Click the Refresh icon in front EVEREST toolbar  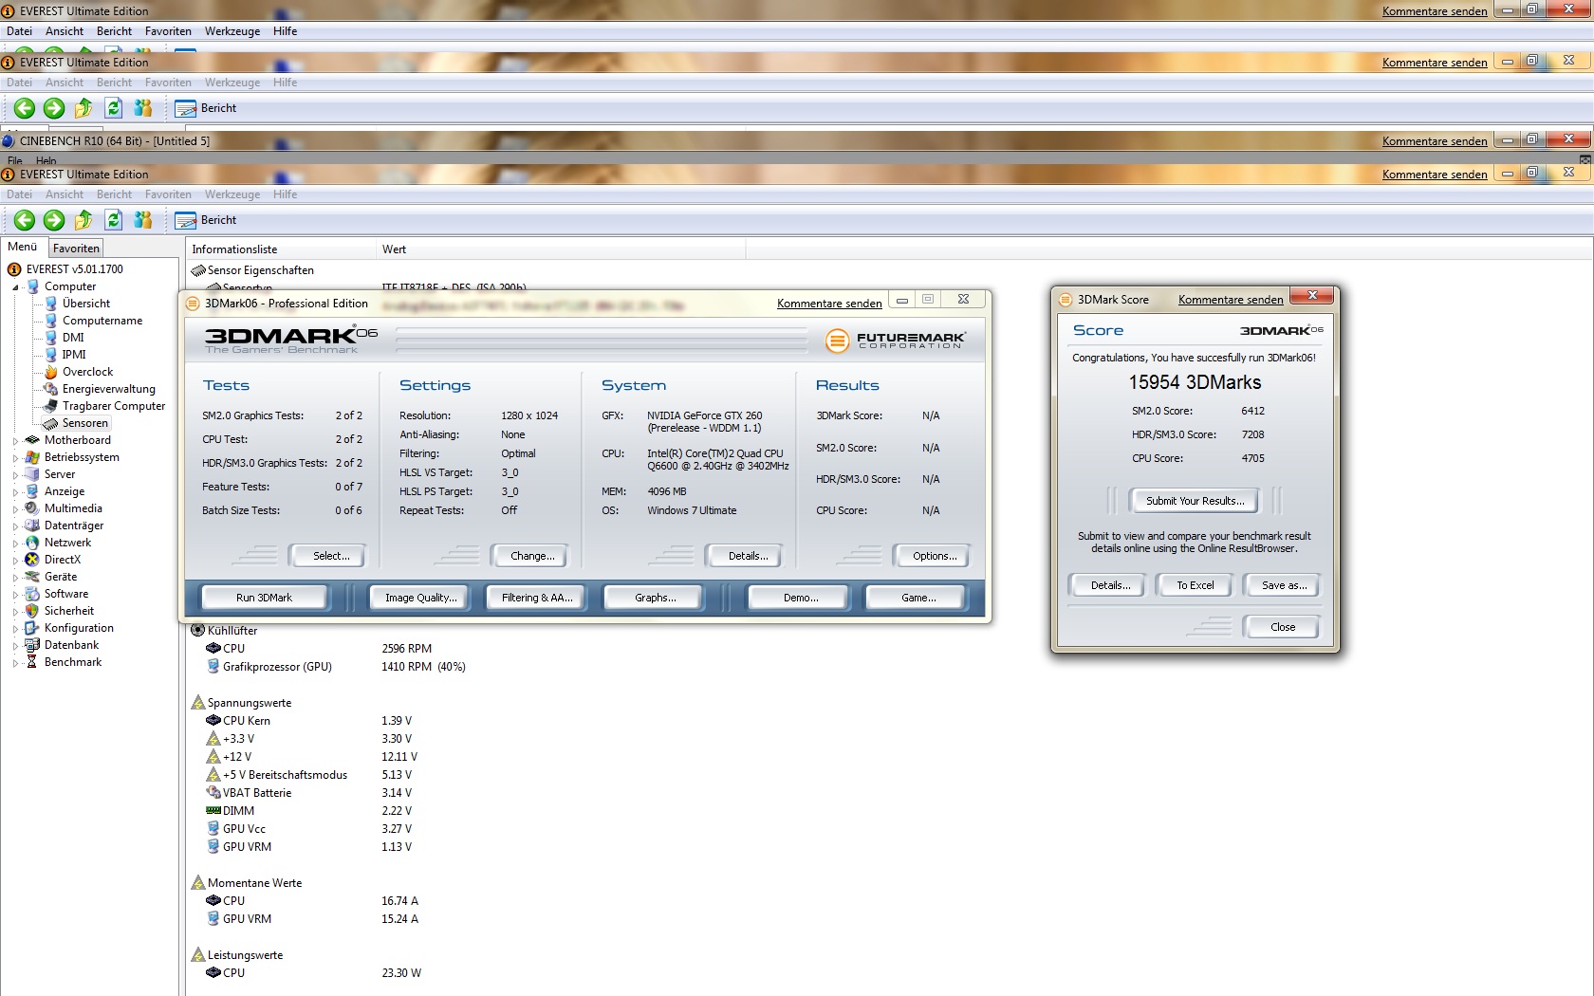114,220
